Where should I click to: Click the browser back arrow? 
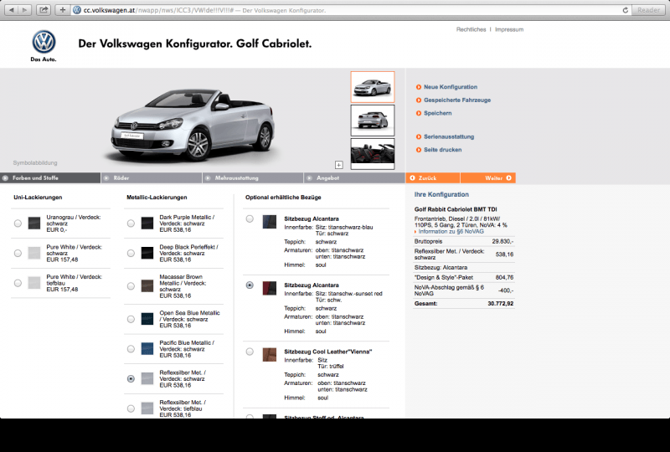tap(12, 10)
